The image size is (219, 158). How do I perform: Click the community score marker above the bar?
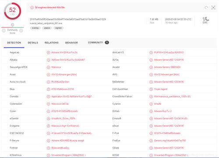point(13,25)
